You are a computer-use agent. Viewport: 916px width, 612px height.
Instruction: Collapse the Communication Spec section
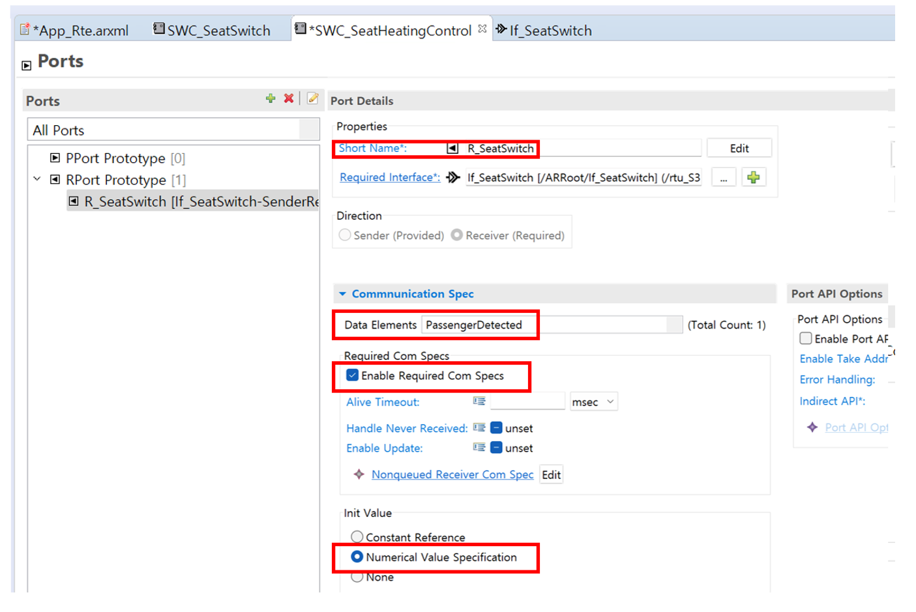[343, 294]
